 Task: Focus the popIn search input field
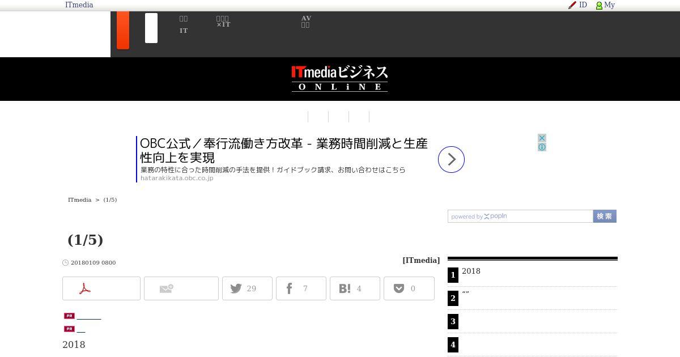tap(520, 216)
